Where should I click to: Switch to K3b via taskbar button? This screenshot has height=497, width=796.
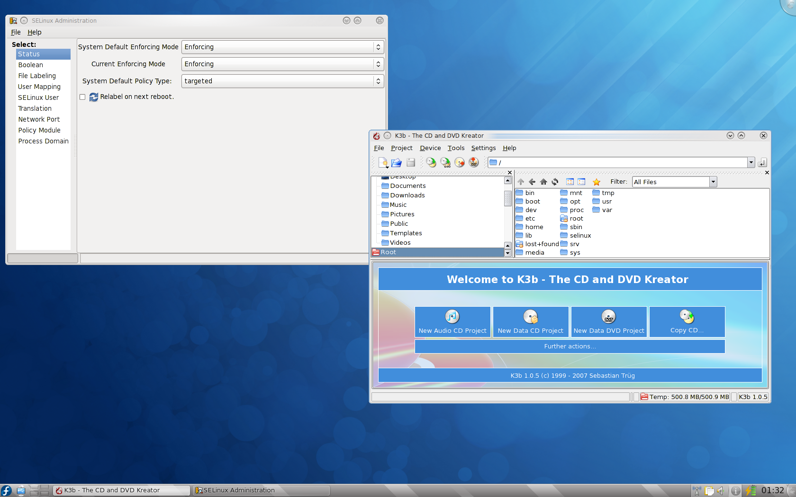(x=121, y=490)
